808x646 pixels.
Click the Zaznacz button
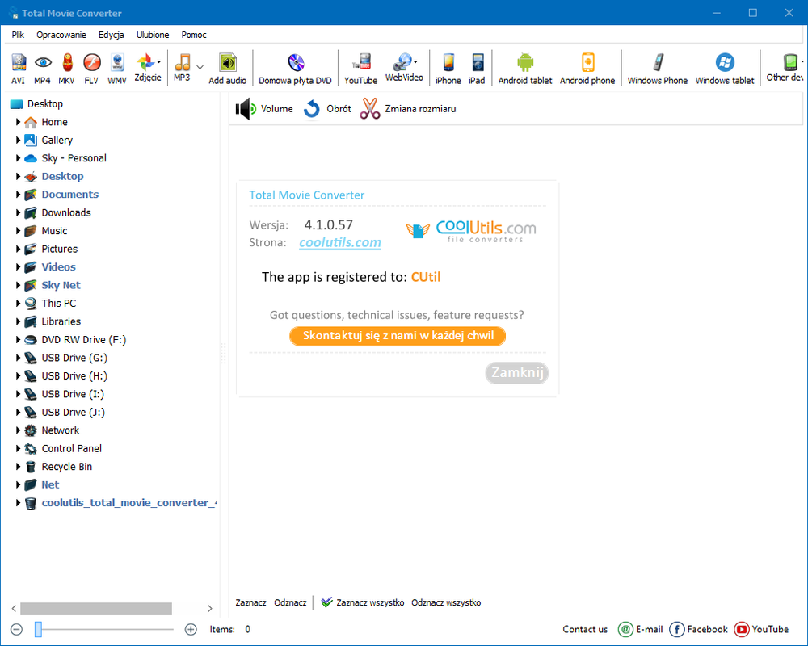click(x=251, y=602)
